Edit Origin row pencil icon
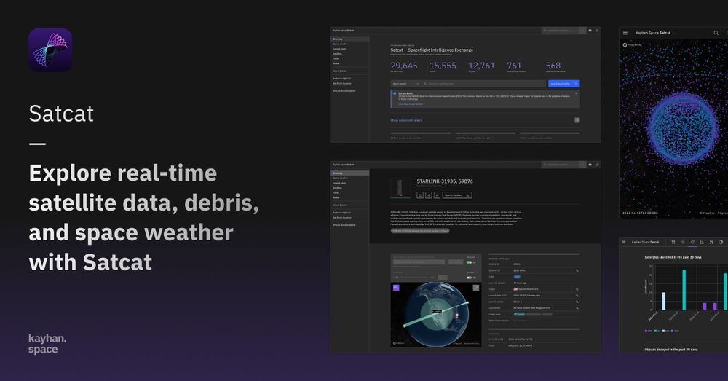This screenshot has width=728, height=381. tap(577, 289)
